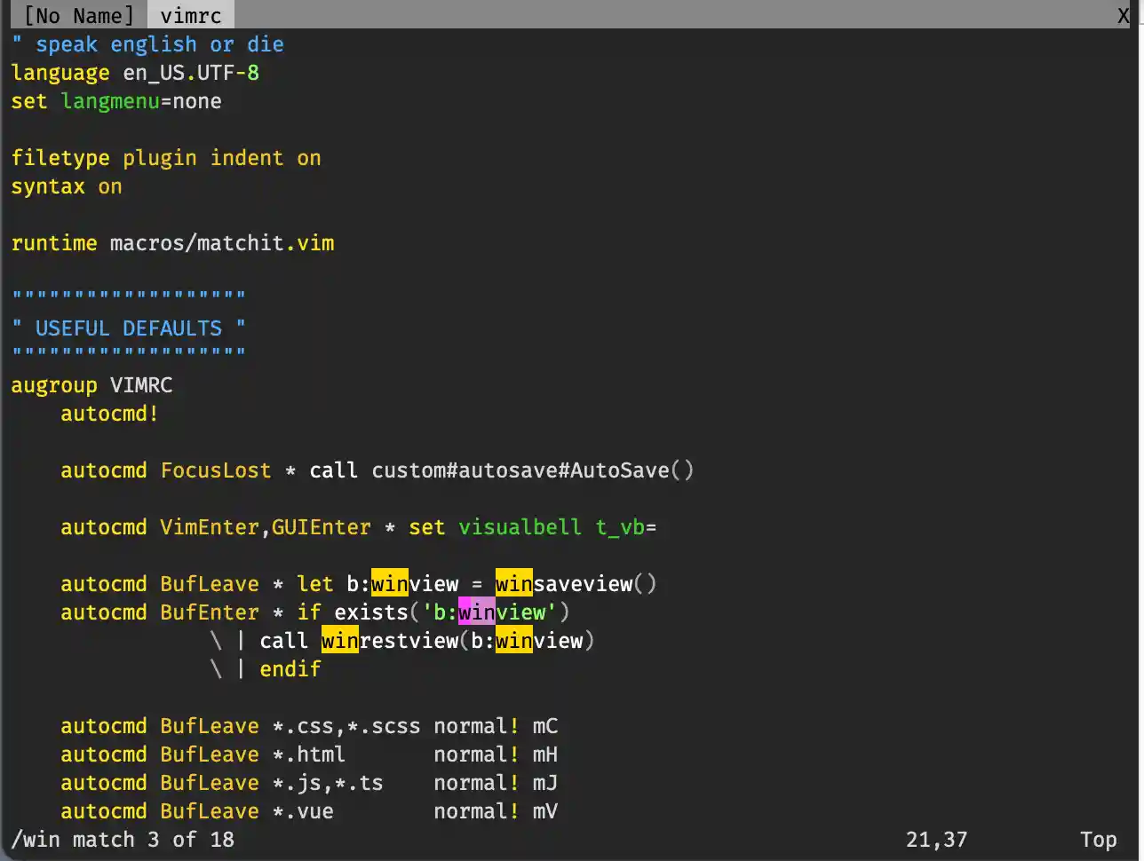This screenshot has width=1144, height=861.
Task: Select the vimrc tab
Action: tap(190, 15)
